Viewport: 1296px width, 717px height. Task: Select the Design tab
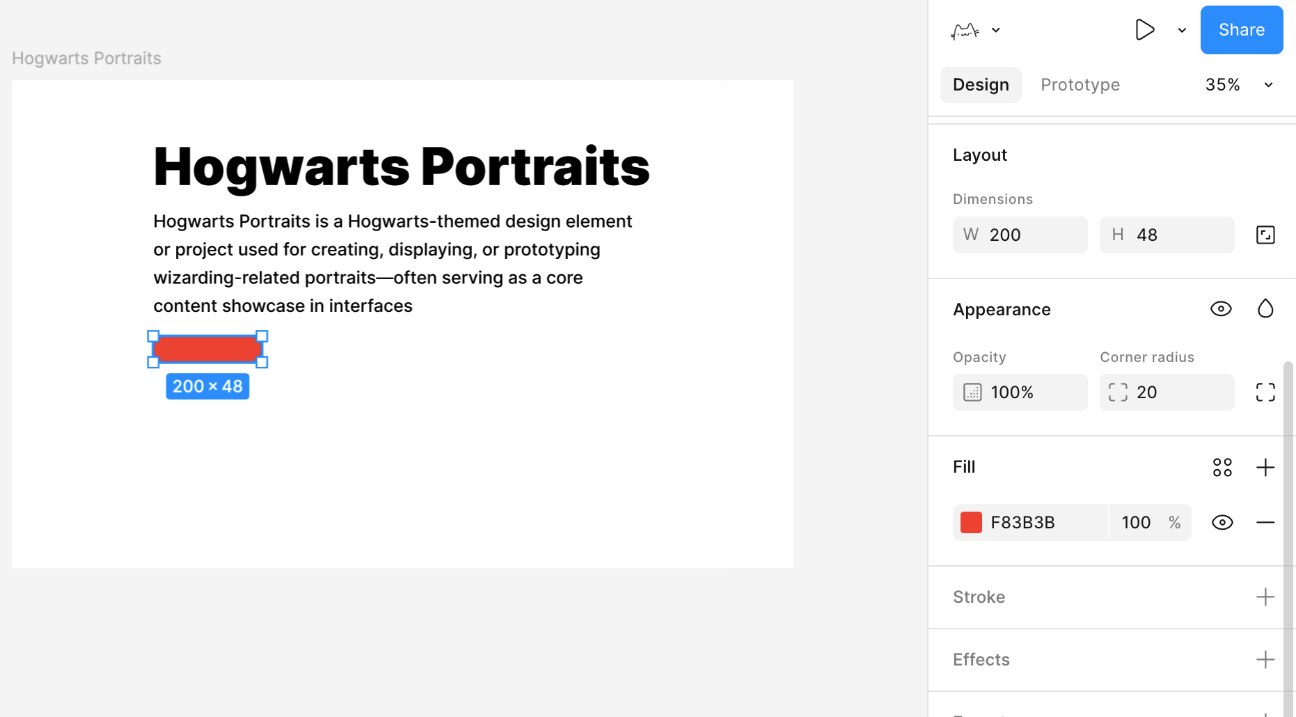(980, 85)
